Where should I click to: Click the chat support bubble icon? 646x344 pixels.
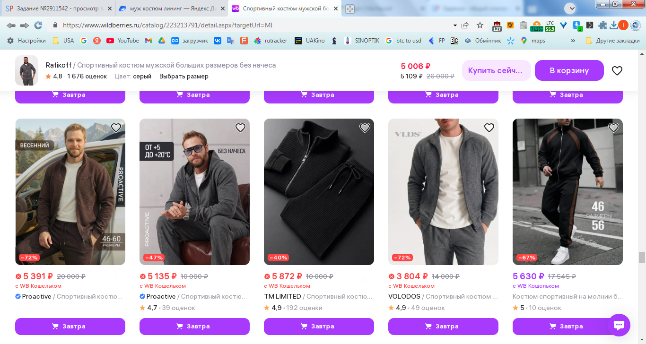619,325
